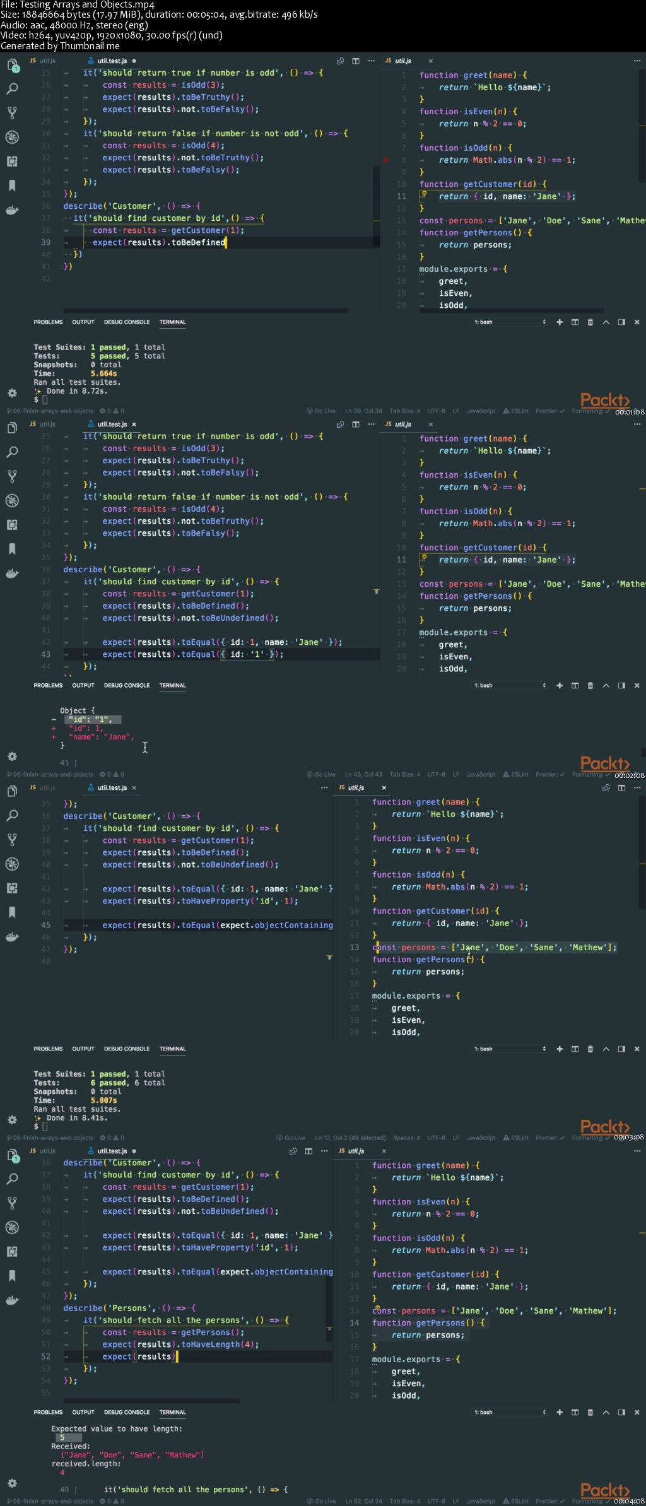Open Docker whale icon in 00:04:08 frame
This screenshot has height=1506, width=646.
click(x=12, y=1300)
